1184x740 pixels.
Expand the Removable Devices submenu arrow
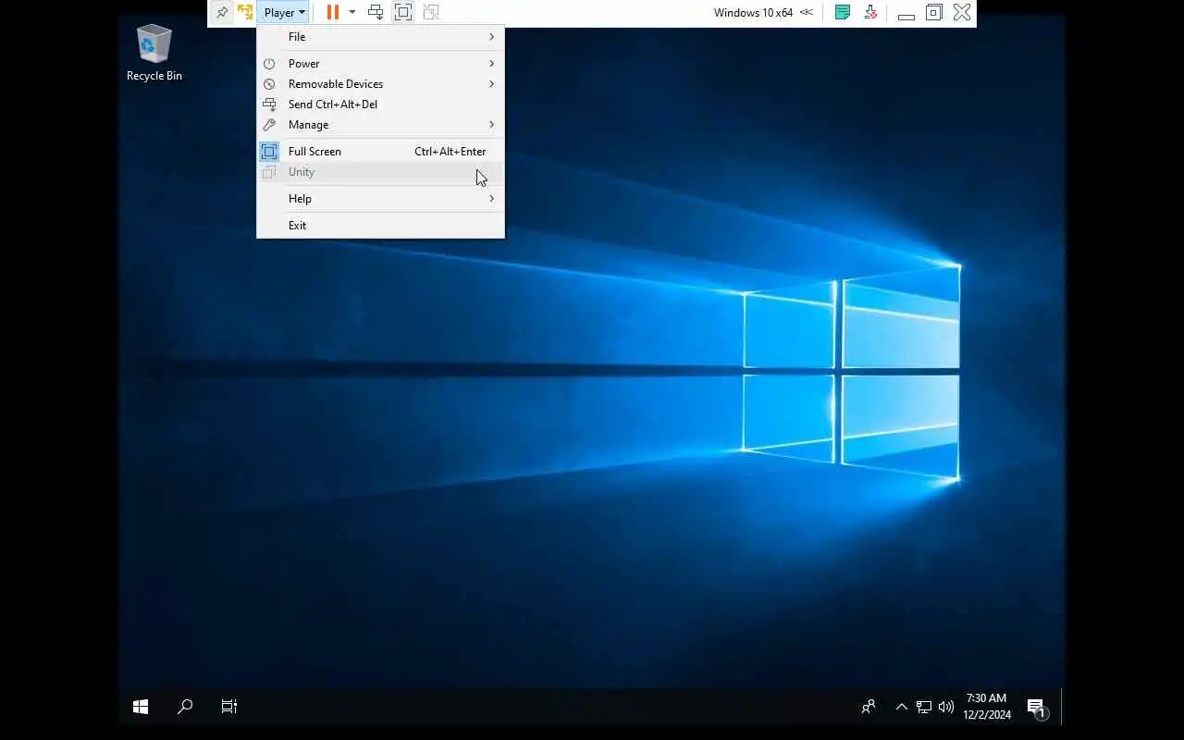coord(491,84)
